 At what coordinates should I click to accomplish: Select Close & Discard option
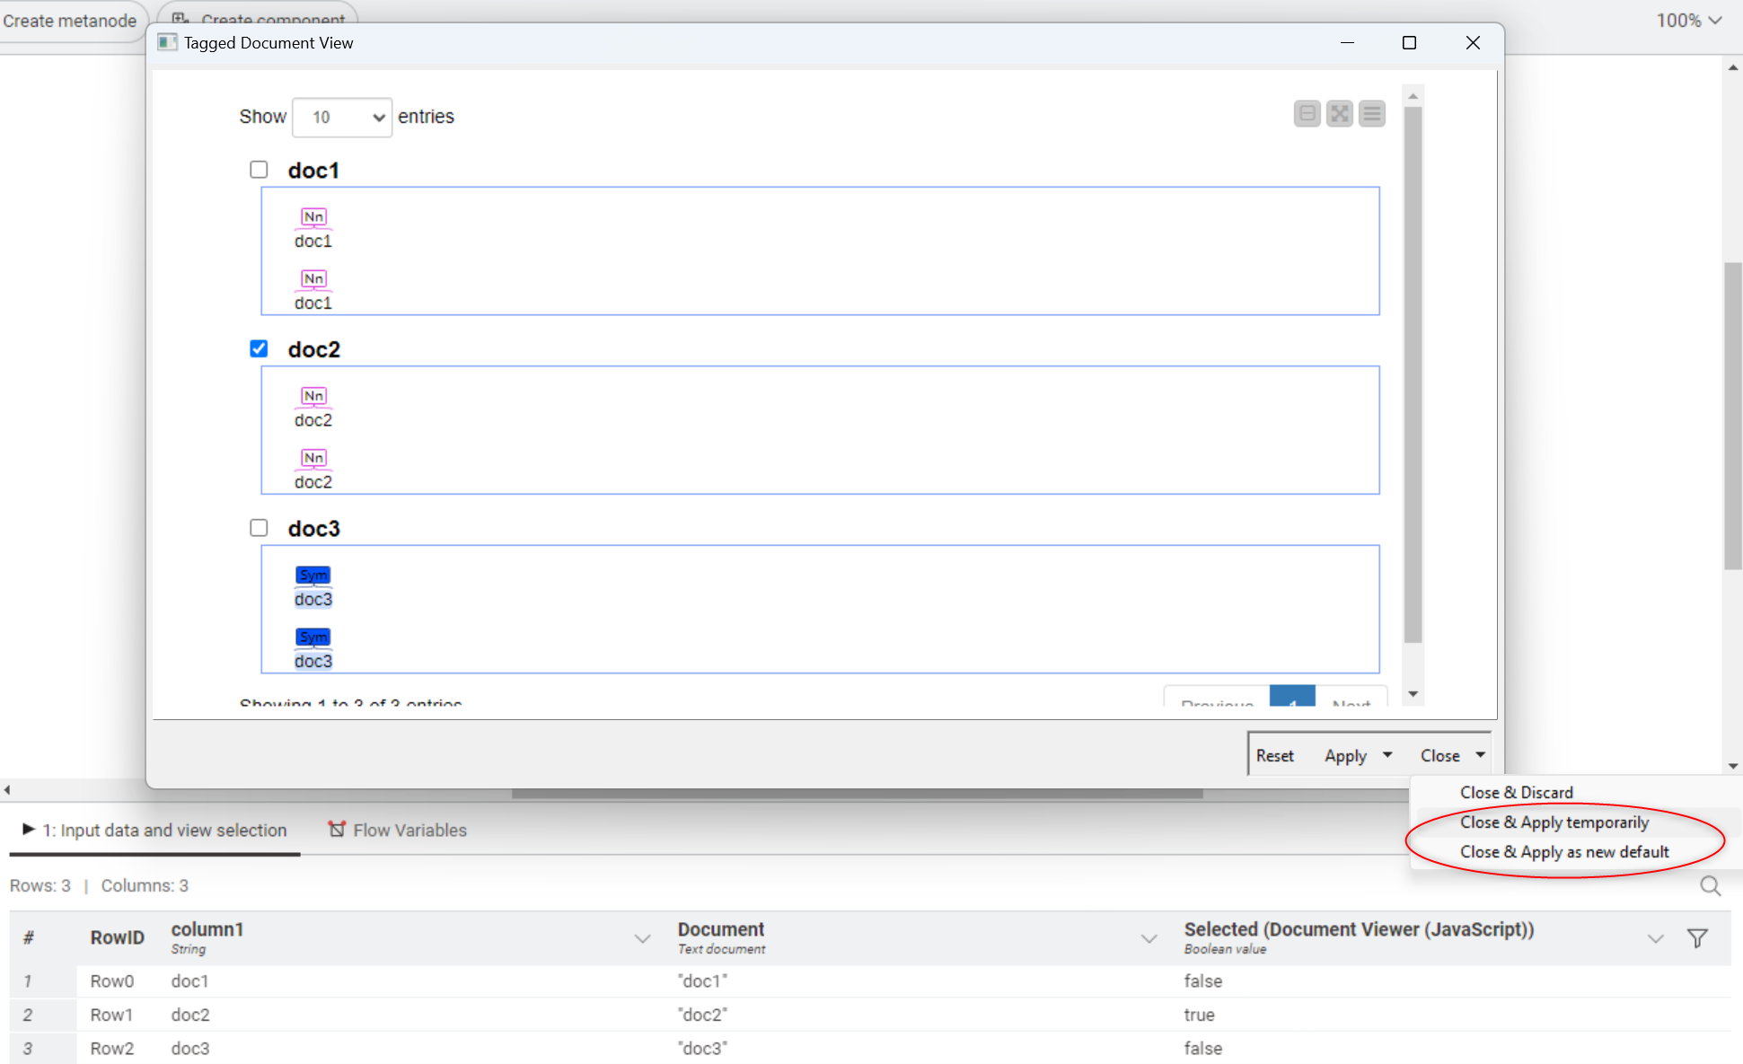[1516, 793]
